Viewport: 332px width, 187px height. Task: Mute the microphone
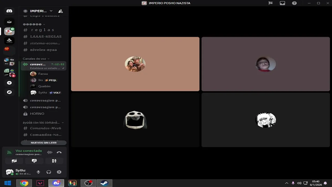(x=38, y=172)
